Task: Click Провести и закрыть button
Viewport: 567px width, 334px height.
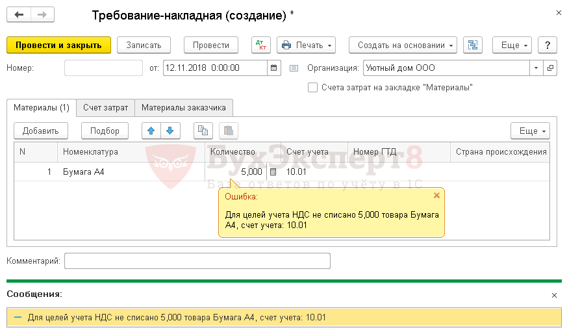Action: [x=58, y=45]
